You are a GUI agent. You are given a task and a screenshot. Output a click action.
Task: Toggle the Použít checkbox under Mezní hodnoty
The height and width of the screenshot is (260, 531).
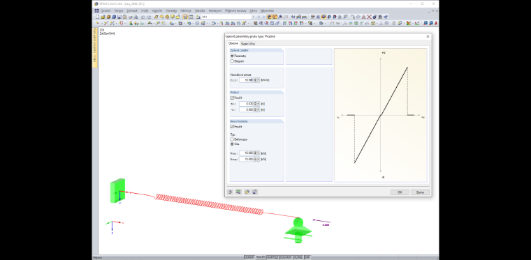[232, 127]
